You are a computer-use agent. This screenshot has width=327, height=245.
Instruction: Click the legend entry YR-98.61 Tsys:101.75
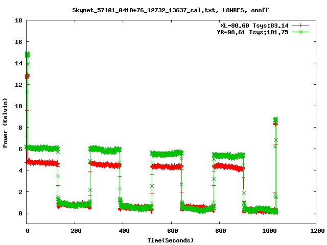pyautogui.click(x=252, y=32)
